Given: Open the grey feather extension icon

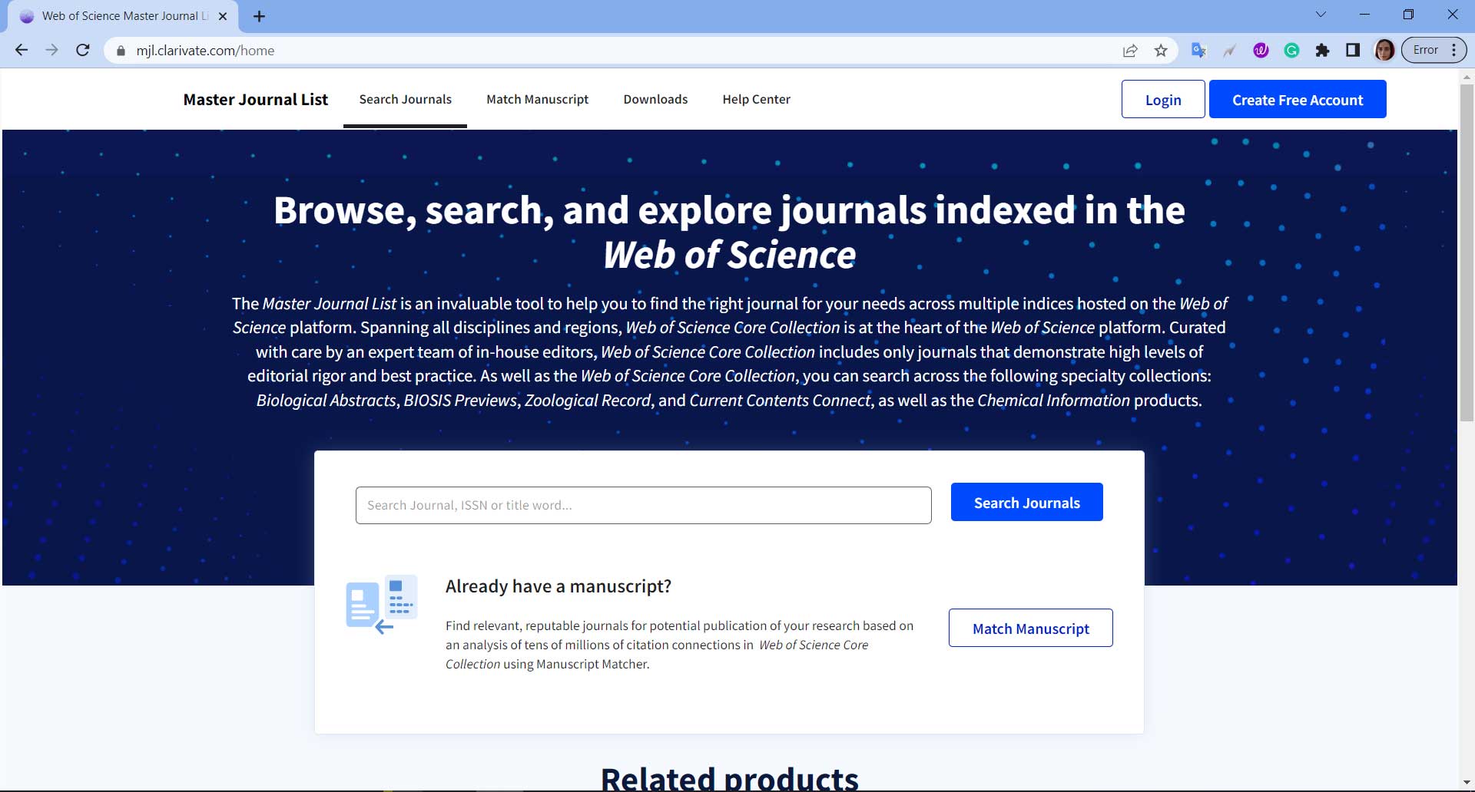Looking at the screenshot, I should [1230, 51].
